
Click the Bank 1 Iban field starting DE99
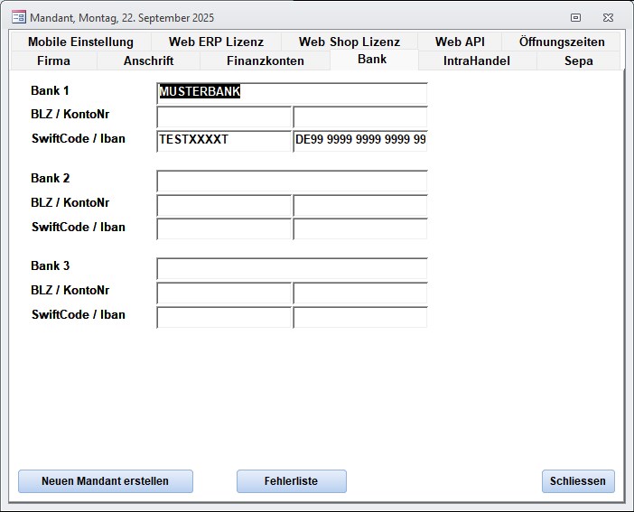click(x=359, y=140)
